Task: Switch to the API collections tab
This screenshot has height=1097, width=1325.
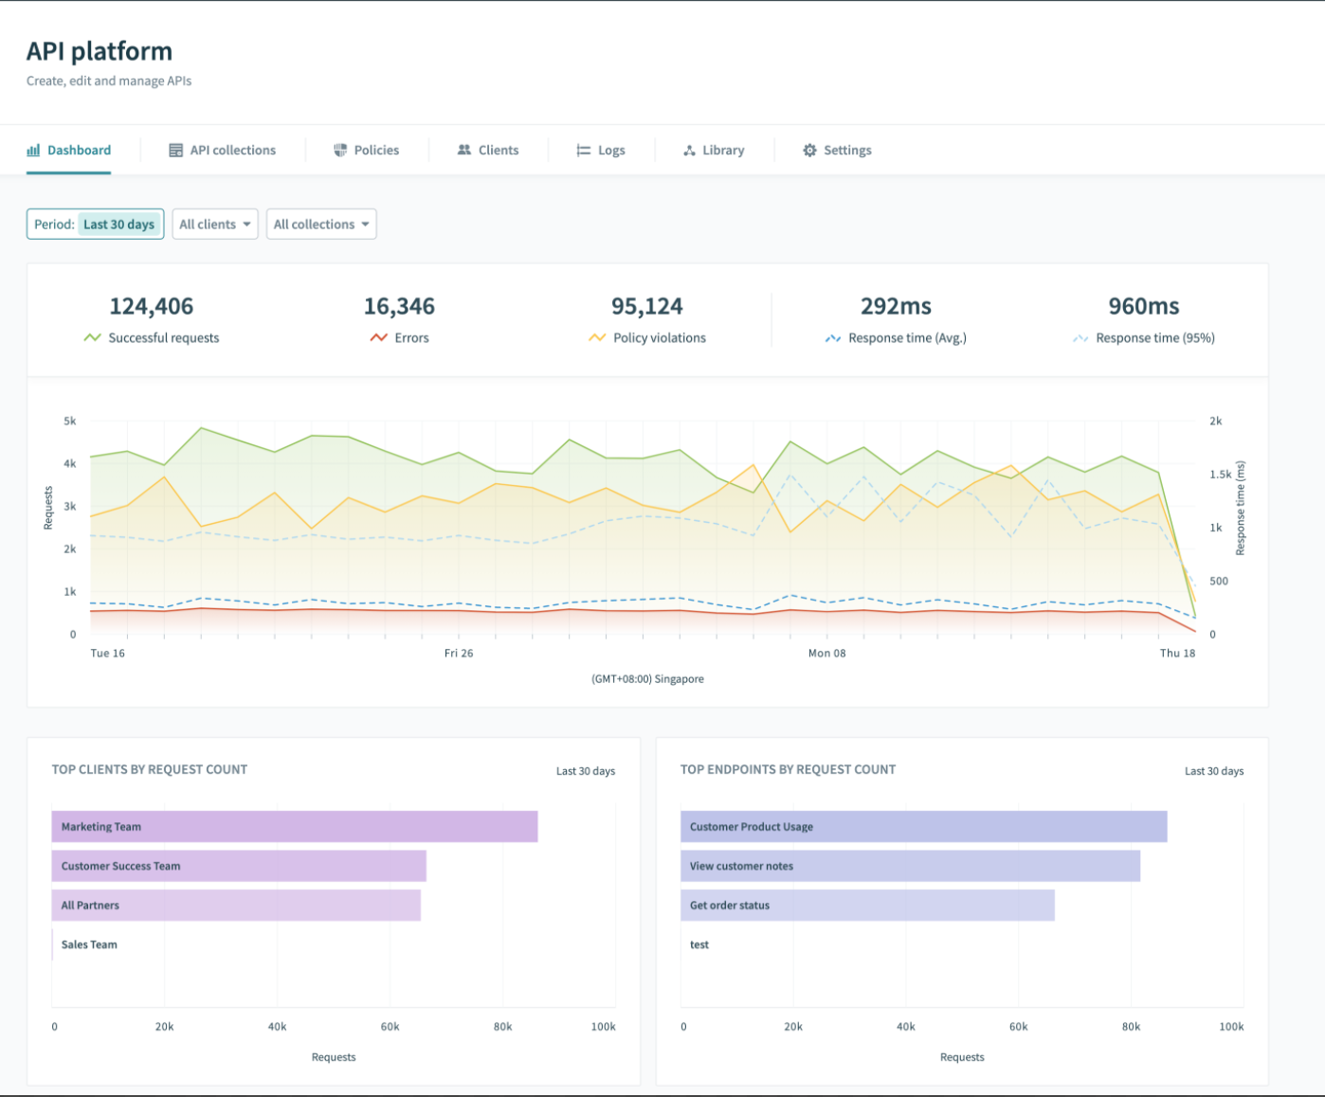Action: pyautogui.click(x=232, y=150)
